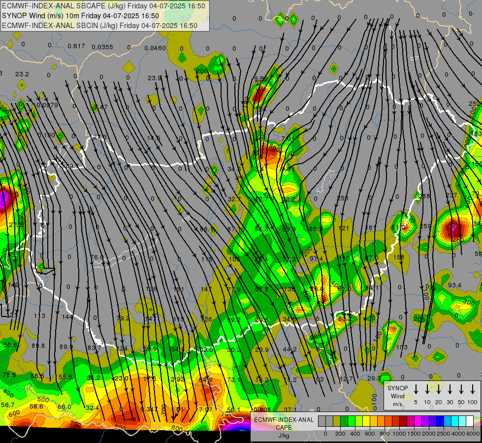Image resolution: width=482 pixels, height=443 pixels.
Task: Click the 259 value on the map
Action: pos(425,226)
